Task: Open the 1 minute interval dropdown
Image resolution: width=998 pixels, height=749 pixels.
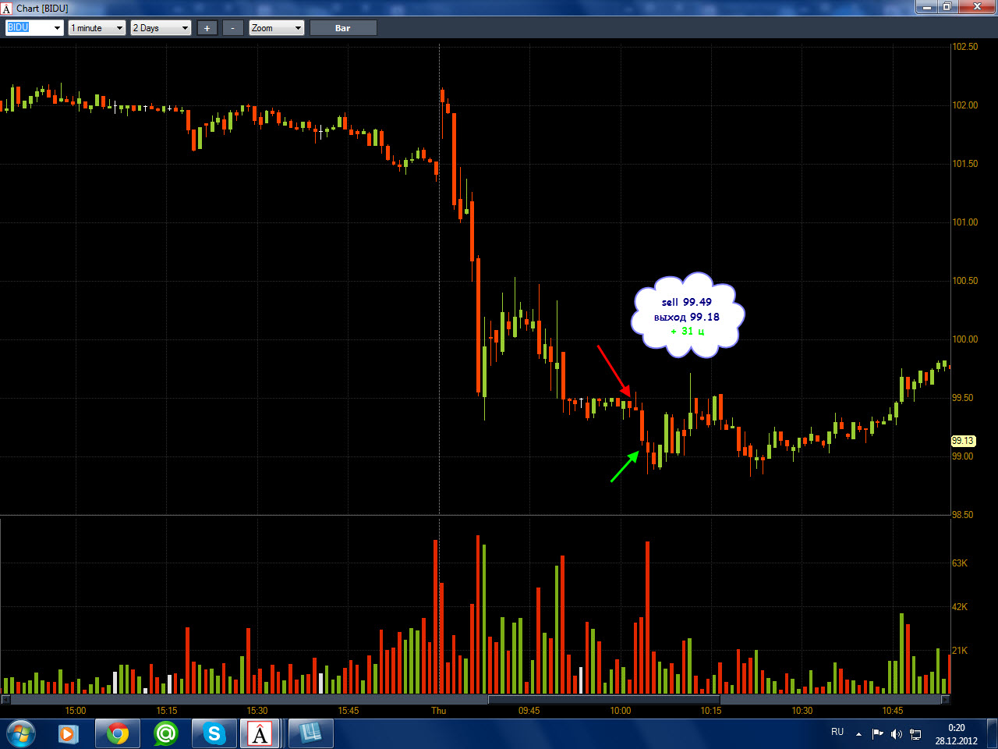Action: [97, 28]
